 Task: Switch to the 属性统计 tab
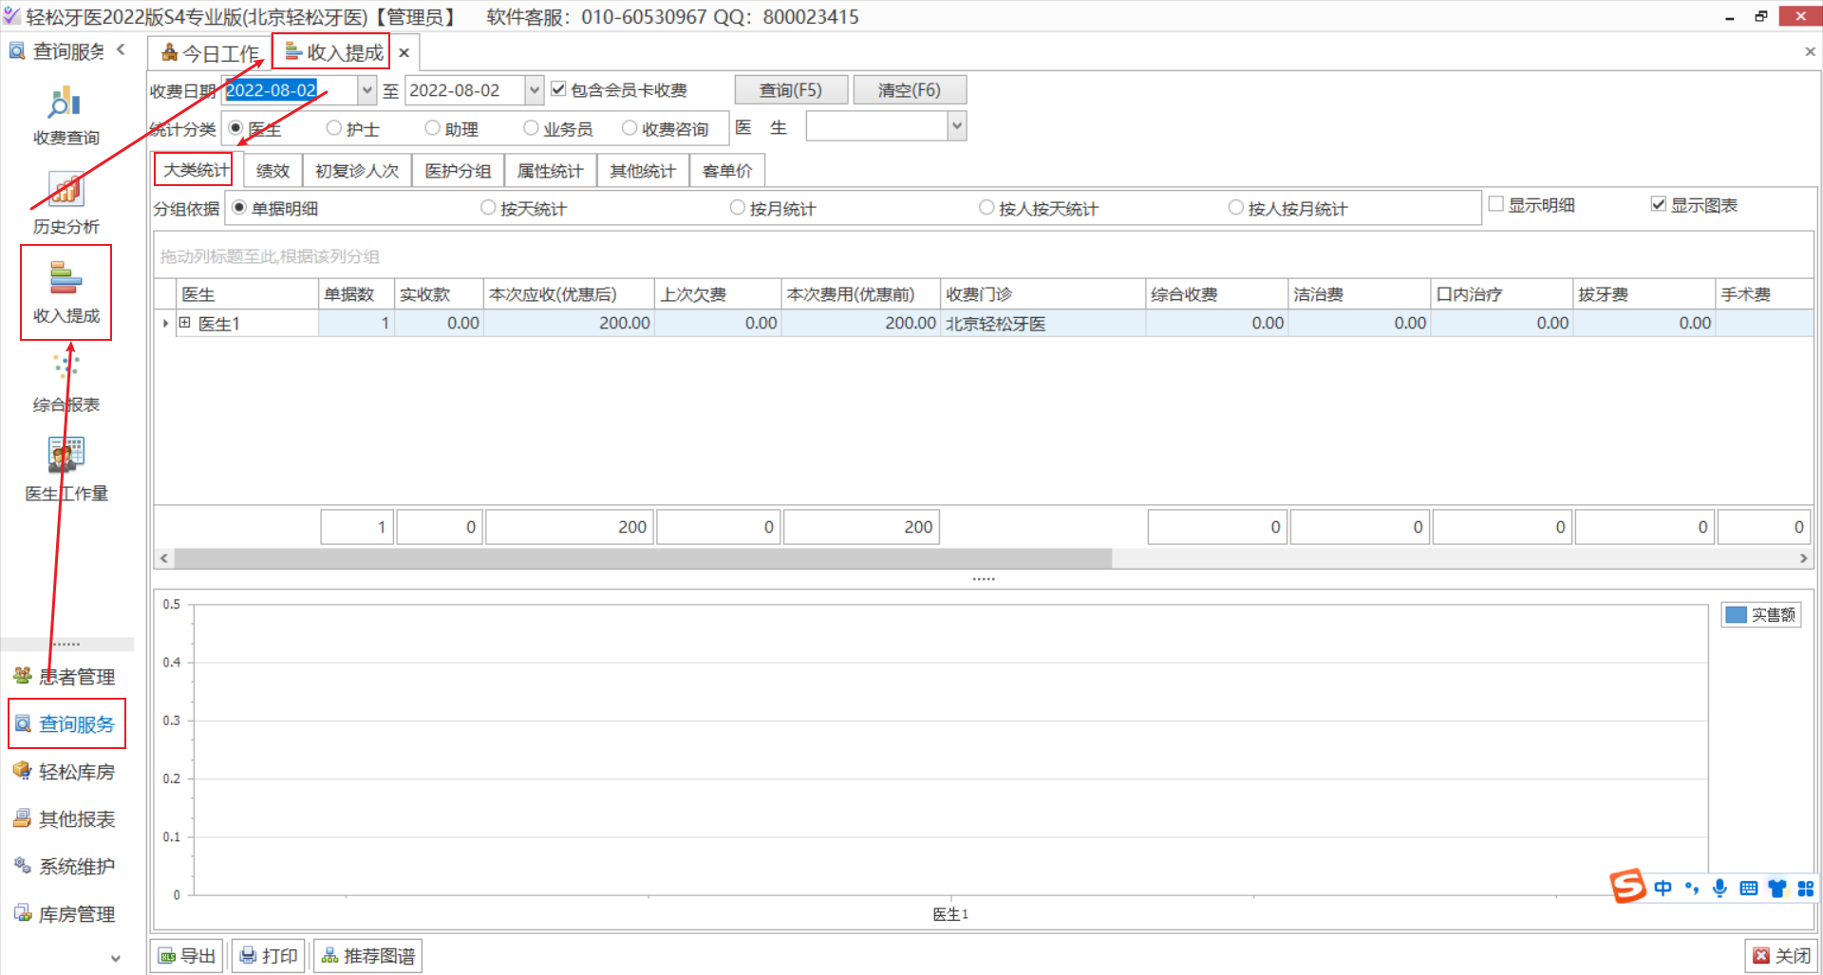click(550, 171)
